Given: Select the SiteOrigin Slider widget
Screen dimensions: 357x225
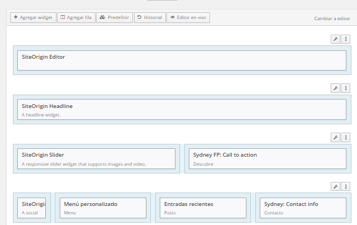Looking at the screenshot, I should [96, 158].
